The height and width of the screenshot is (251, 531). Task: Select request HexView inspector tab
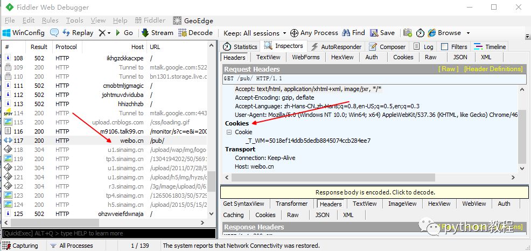(x=342, y=57)
